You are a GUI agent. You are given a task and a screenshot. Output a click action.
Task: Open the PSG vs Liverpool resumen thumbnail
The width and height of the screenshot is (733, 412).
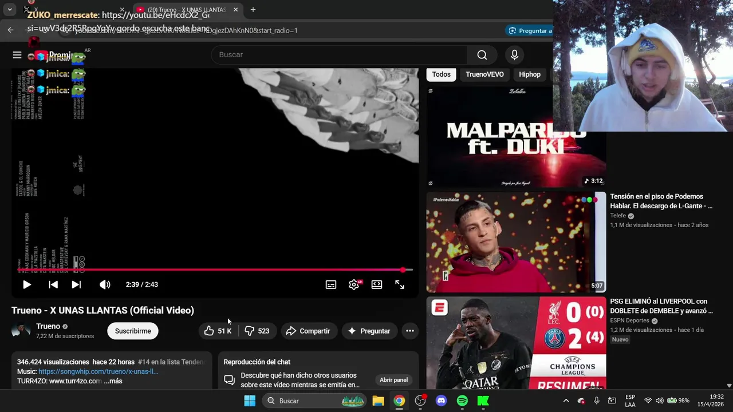click(516, 343)
